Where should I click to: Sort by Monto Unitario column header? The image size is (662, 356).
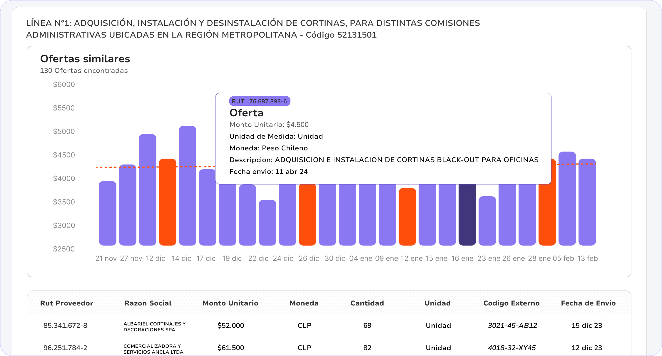click(230, 303)
